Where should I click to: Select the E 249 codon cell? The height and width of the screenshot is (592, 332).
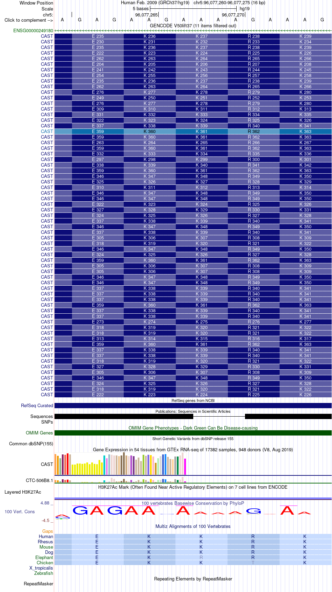pos(98,98)
